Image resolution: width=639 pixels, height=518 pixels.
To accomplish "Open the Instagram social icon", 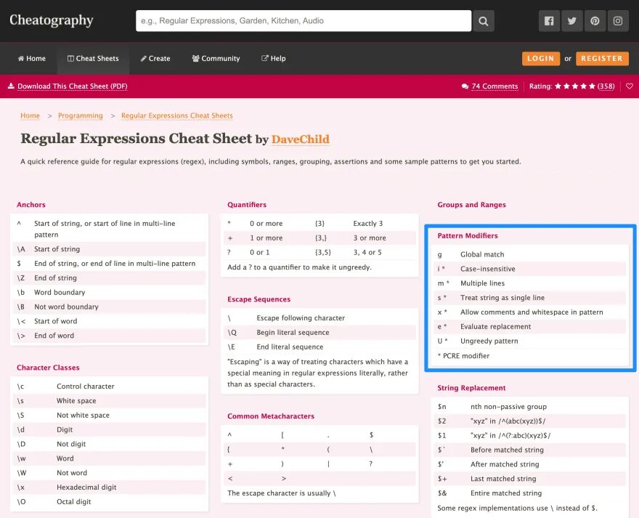I will 618,21.
